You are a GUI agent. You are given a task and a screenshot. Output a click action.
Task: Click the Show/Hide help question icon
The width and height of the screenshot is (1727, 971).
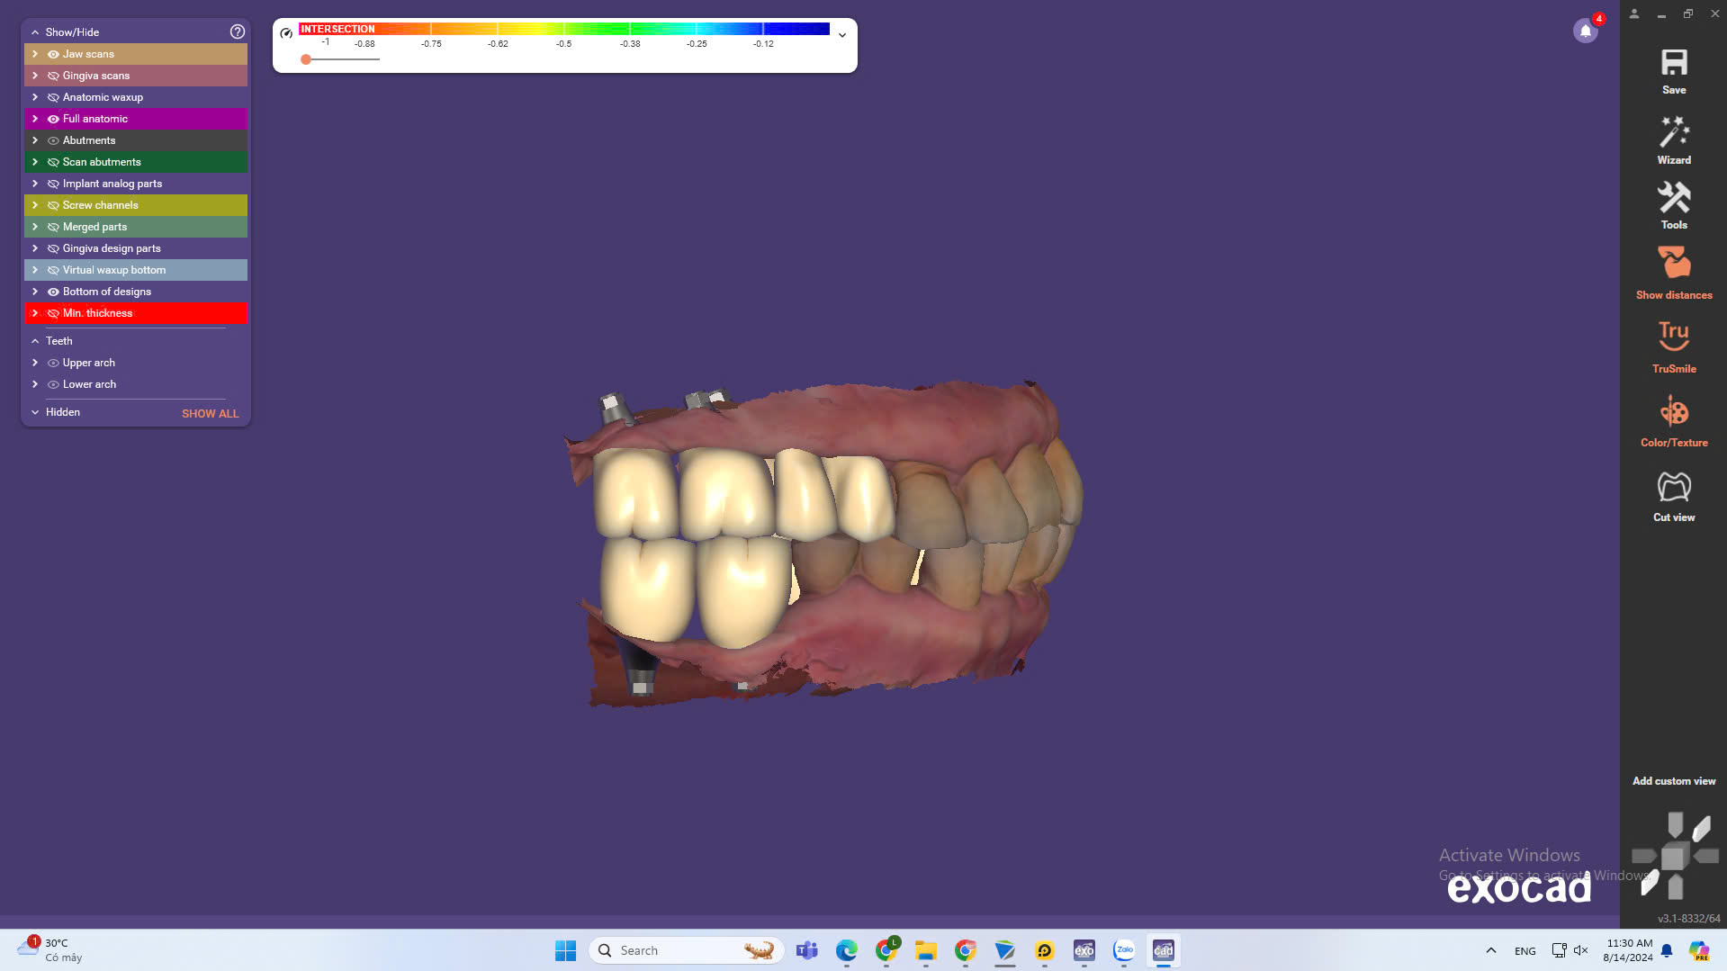238,31
